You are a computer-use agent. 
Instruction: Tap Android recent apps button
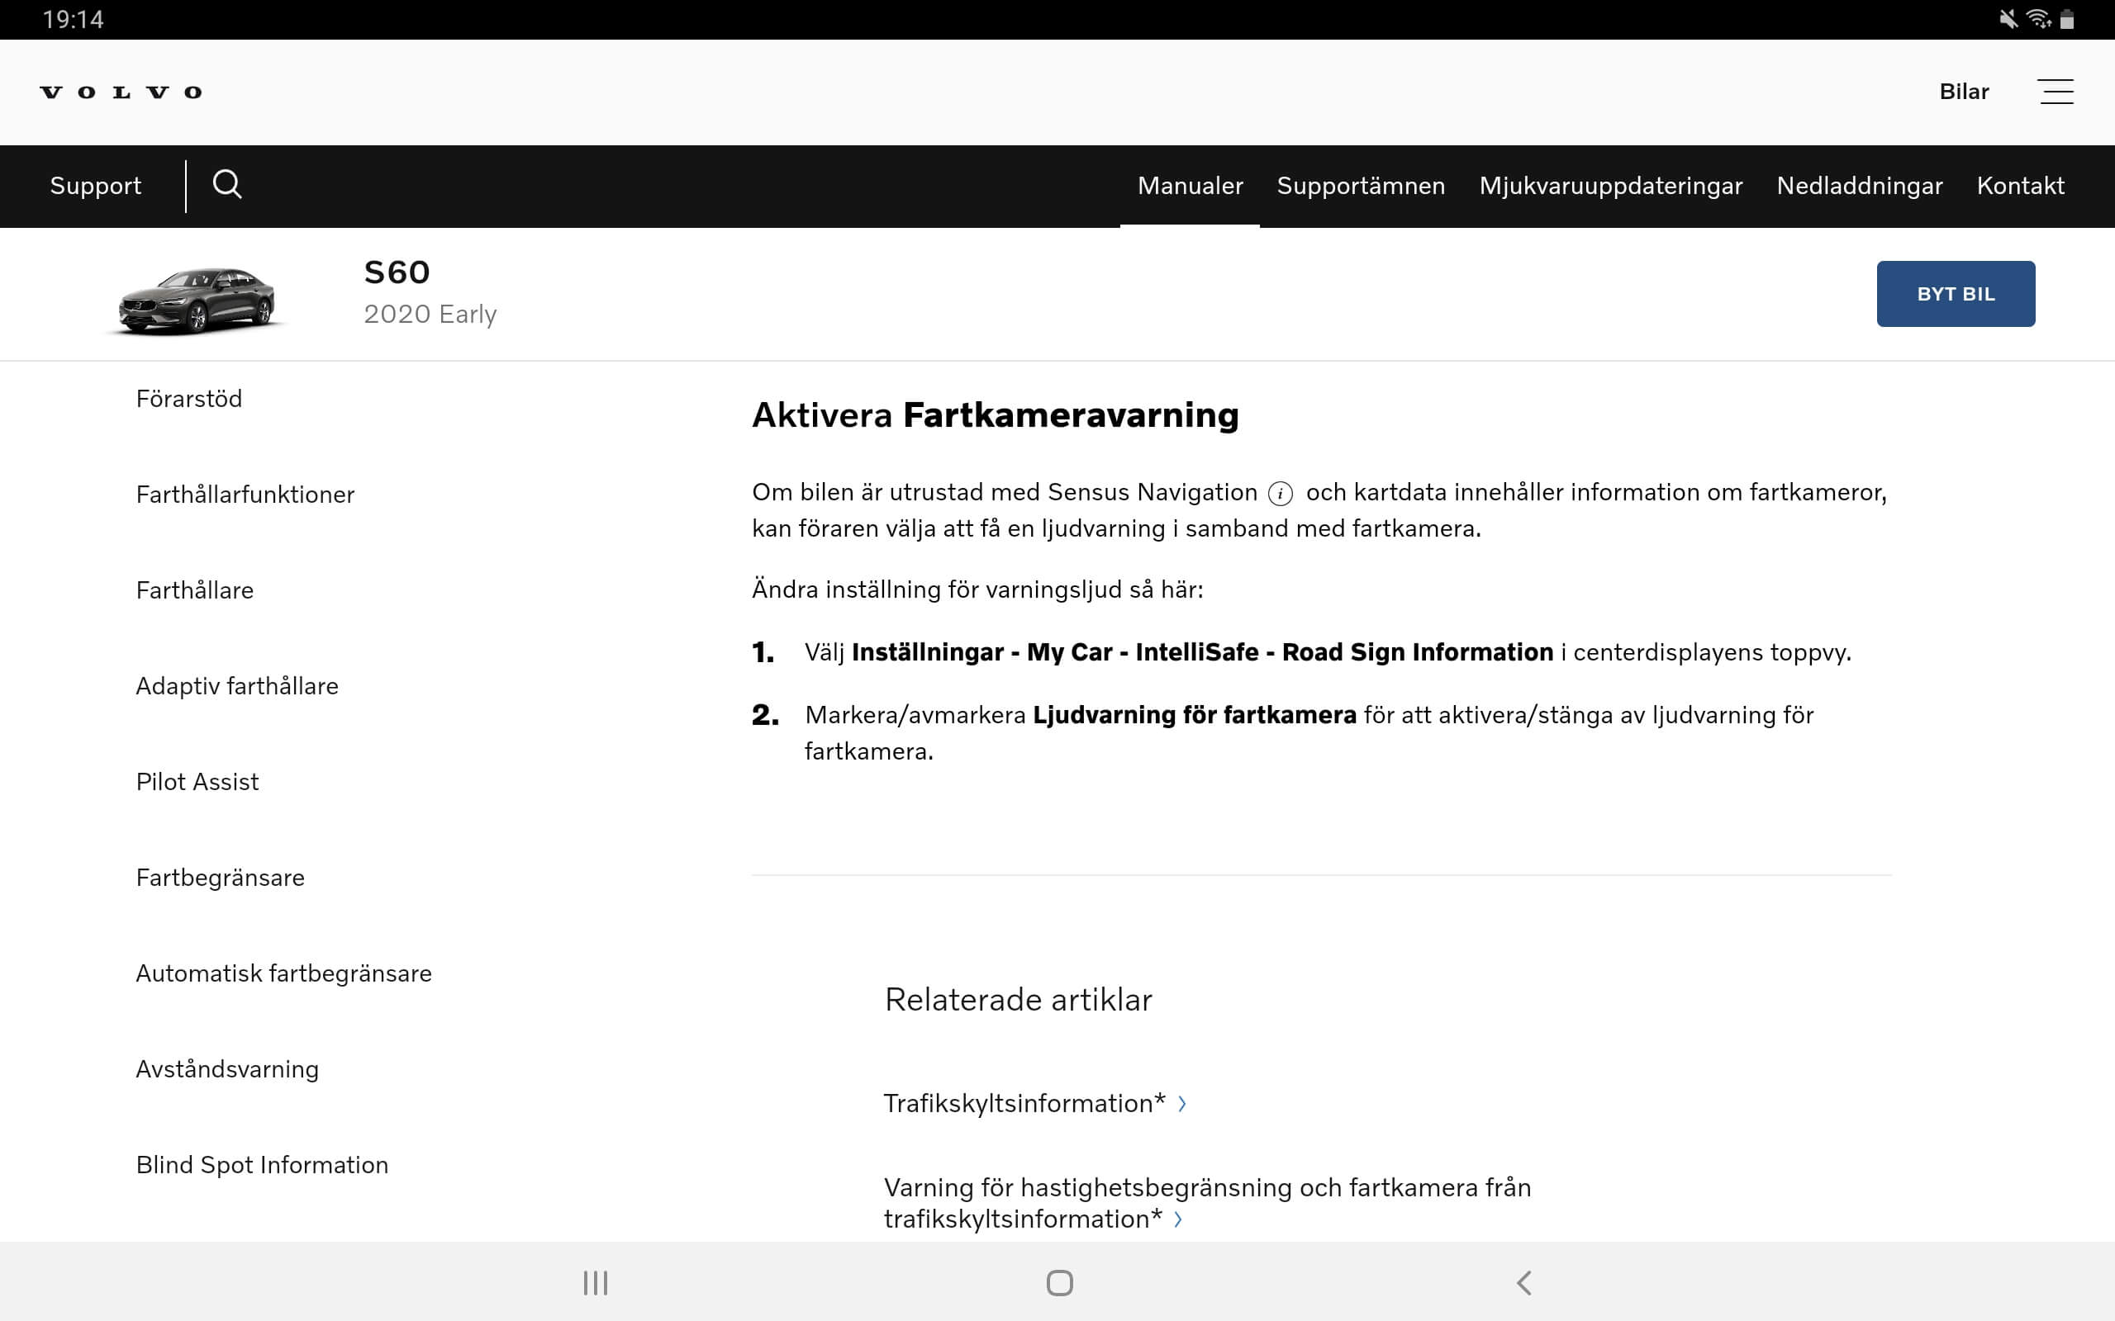(x=595, y=1282)
